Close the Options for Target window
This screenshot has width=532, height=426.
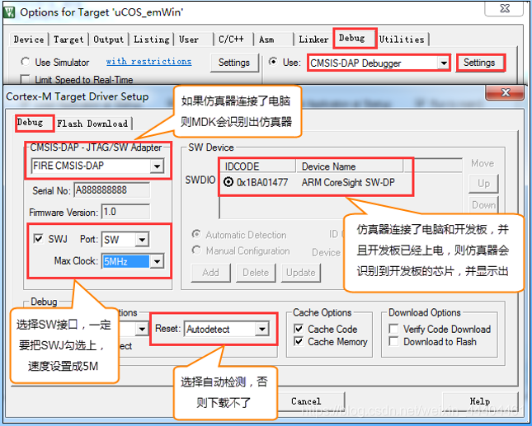[505, 8]
